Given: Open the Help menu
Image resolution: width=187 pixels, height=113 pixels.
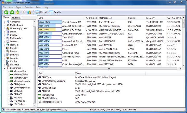Looking at the screenshot, I should (x=46, y=7).
